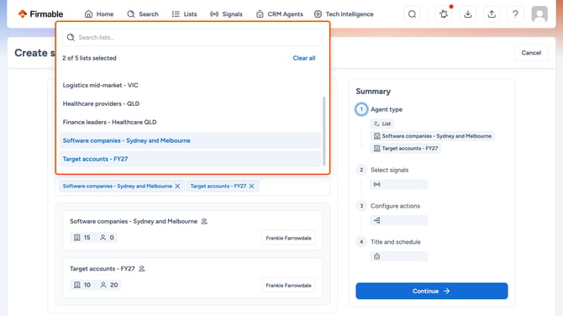The height and width of the screenshot is (316, 563).
Task: Focus the Search lists input field
Action: pyautogui.click(x=192, y=37)
